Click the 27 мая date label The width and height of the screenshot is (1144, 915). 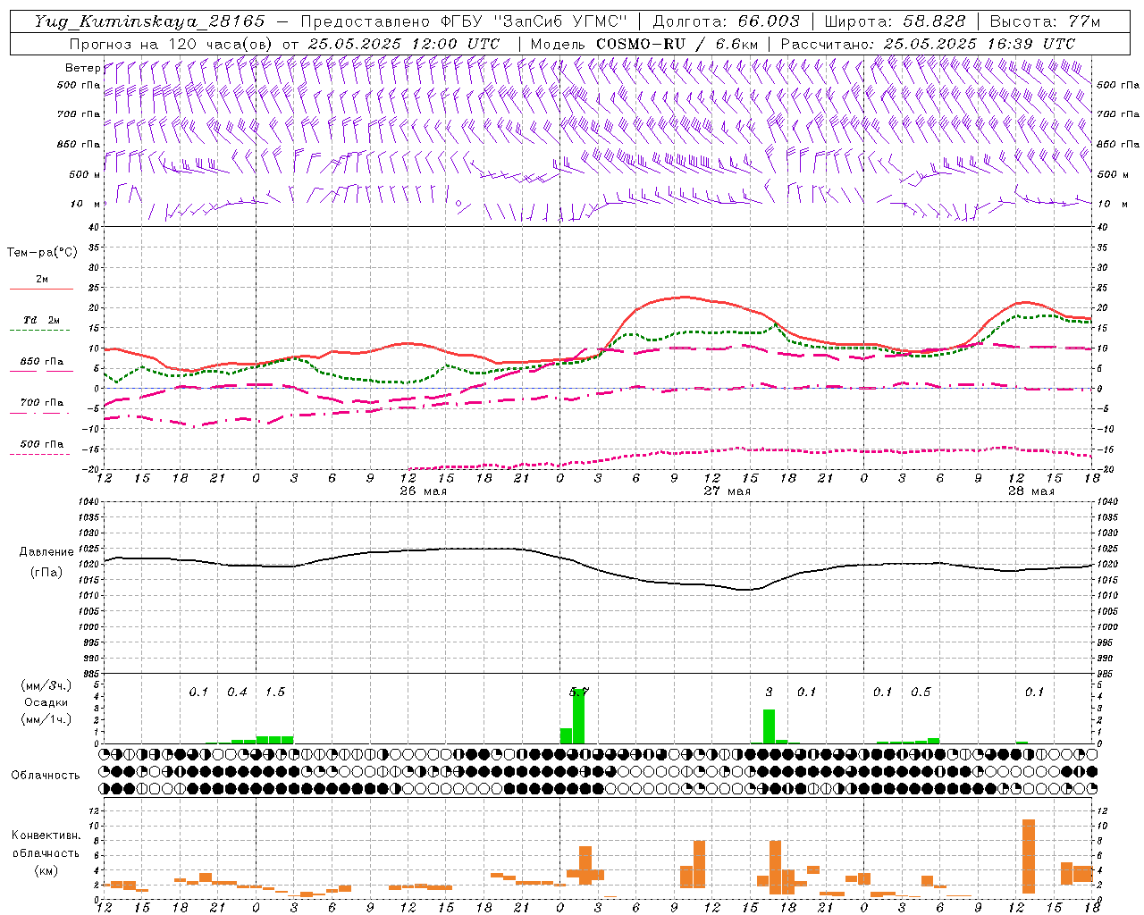728,491
